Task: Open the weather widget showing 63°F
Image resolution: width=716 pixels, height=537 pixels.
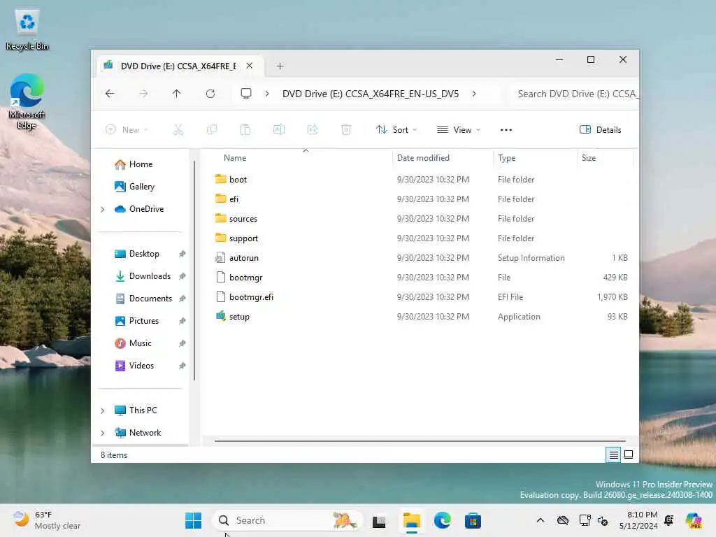Action: (x=47, y=520)
